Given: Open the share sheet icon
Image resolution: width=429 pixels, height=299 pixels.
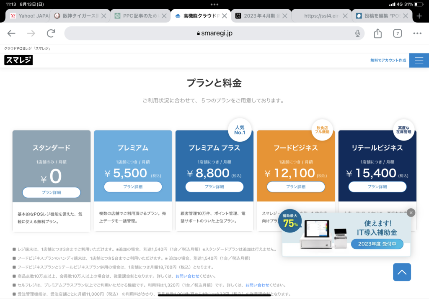Looking at the screenshot, I should pos(378,33).
